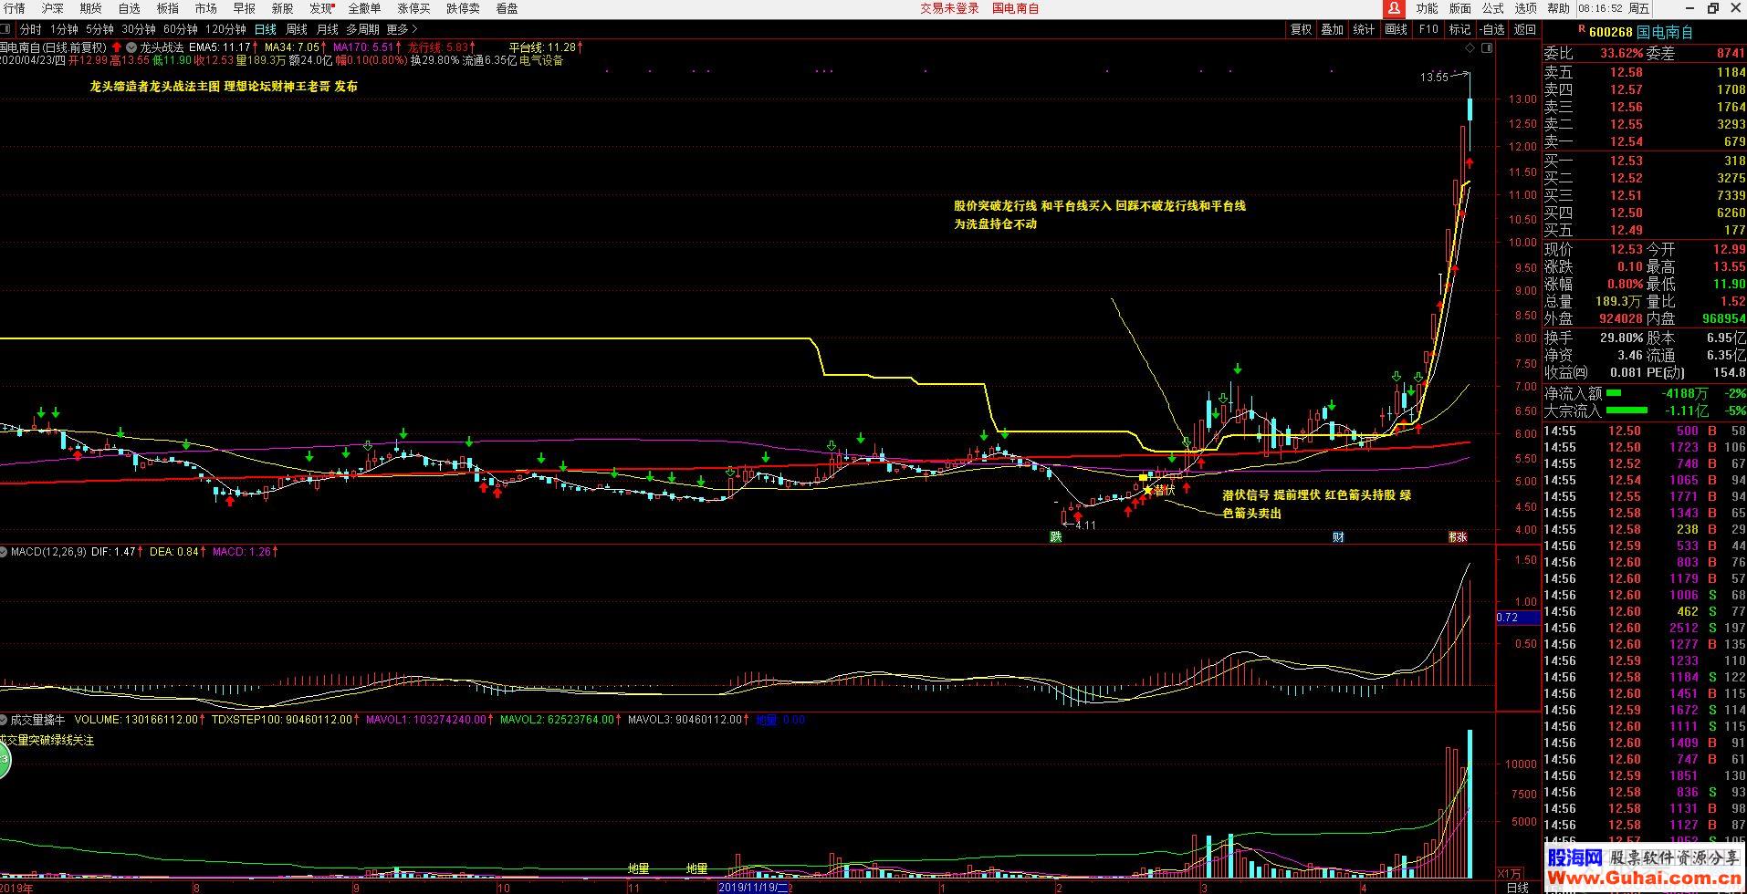Click the red up-arrow beside stock name
The height and width of the screenshot is (894, 1747).
117,47
